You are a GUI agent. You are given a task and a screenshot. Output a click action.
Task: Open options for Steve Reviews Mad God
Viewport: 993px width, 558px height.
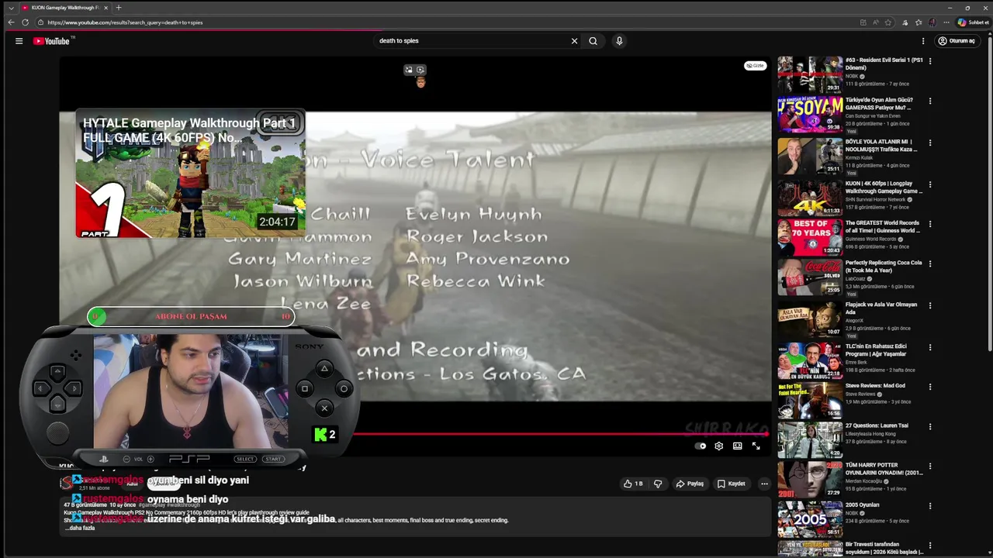tap(930, 387)
